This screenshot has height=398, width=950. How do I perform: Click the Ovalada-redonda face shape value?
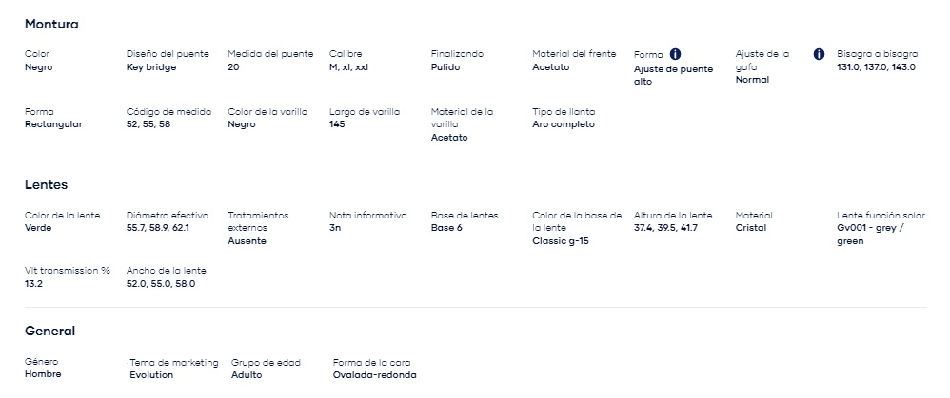click(x=374, y=375)
